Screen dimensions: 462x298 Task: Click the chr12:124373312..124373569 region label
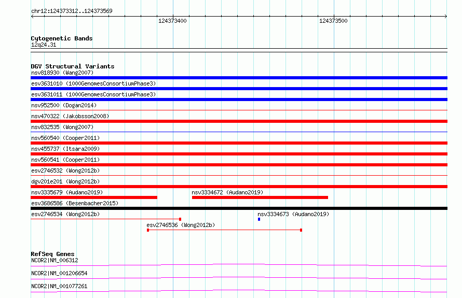point(72,11)
